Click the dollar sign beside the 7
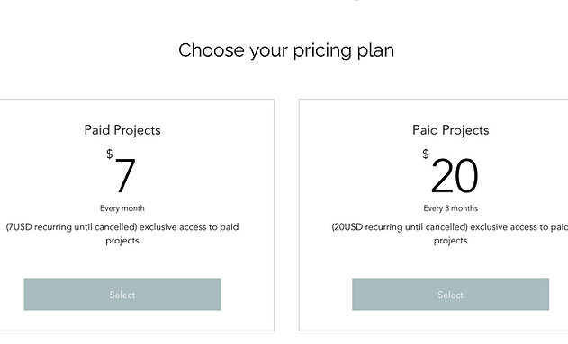The height and width of the screenshot is (344, 568). pos(110,154)
